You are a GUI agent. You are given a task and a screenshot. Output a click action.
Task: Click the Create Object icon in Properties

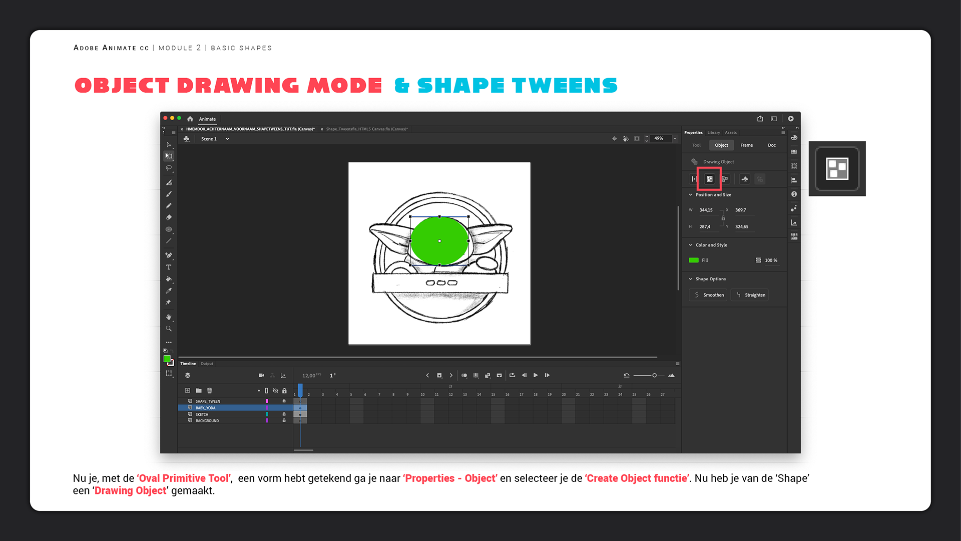tap(709, 179)
